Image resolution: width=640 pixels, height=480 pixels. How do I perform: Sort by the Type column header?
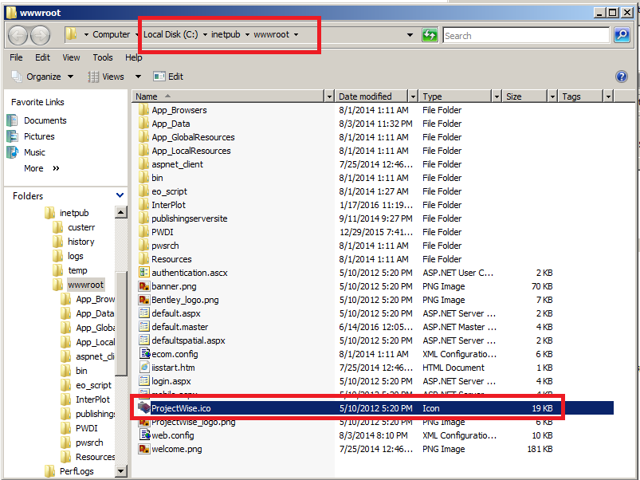pyautogui.click(x=455, y=96)
